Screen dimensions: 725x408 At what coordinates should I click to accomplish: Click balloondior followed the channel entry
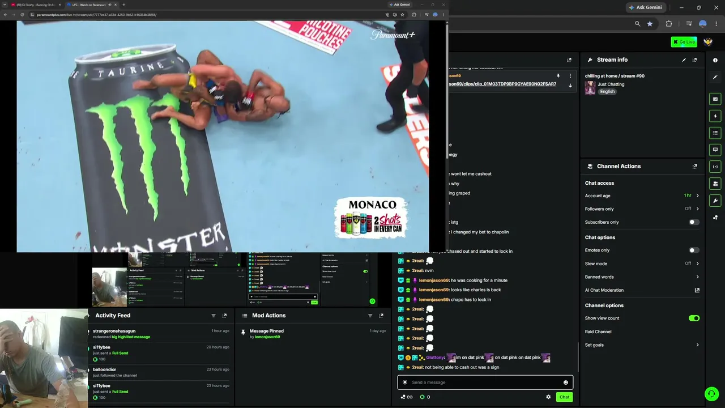pos(161,372)
